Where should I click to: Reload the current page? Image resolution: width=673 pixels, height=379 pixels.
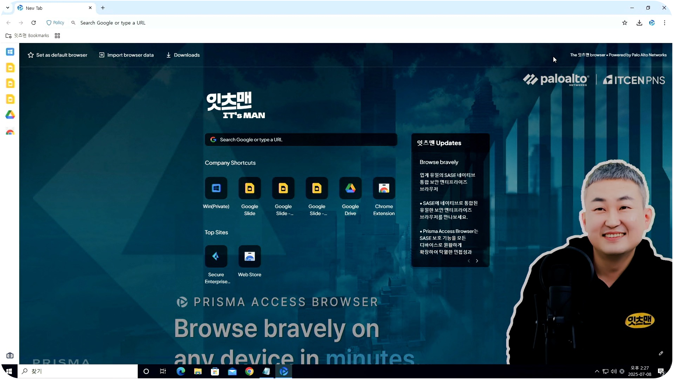[34, 23]
